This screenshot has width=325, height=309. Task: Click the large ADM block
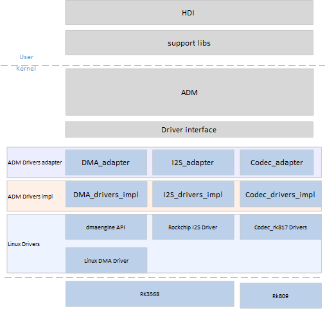click(189, 92)
